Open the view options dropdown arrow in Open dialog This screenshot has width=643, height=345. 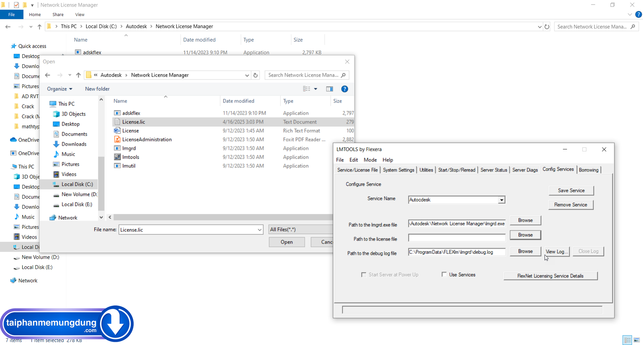coord(315,89)
